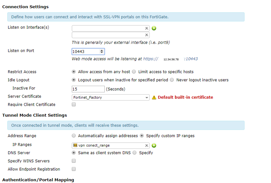Enable Specify WINS Servers checkbox
This screenshot has width=271, height=183.
(x=74, y=161)
